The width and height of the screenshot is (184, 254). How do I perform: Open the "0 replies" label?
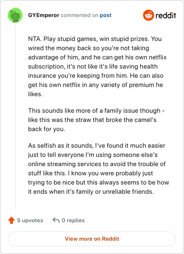click(73, 220)
